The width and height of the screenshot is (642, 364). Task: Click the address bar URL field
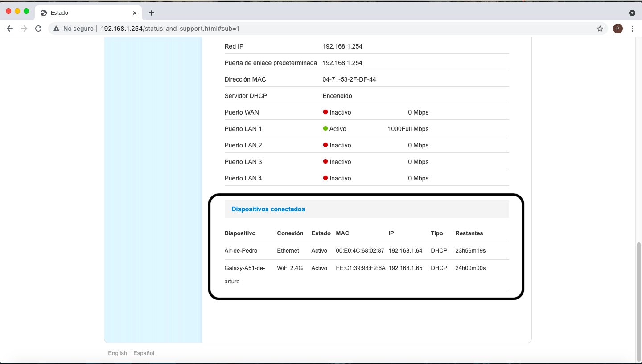(312, 29)
